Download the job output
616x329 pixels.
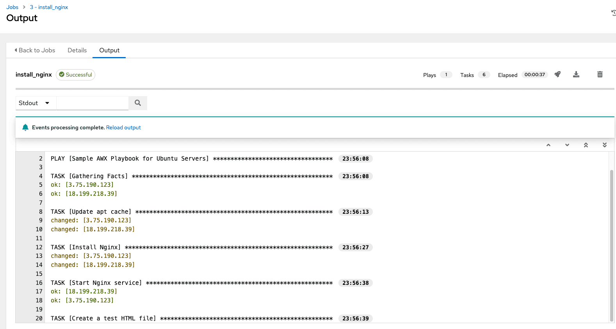(576, 74)
